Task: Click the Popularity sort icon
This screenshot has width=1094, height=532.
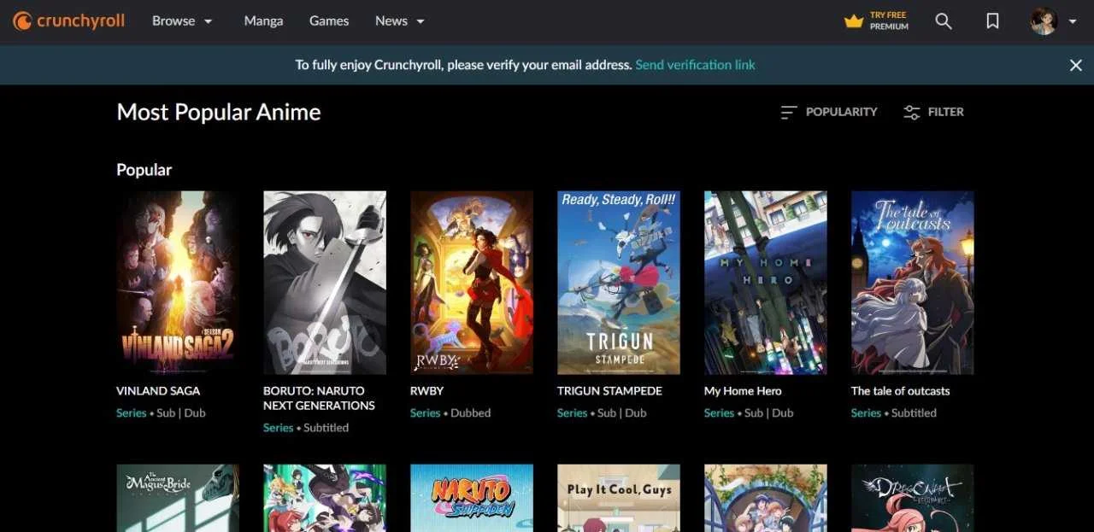Action: (x=788, y=112)
